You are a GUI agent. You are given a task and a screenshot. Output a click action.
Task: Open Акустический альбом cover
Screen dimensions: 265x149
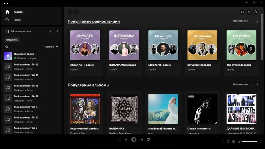85,109
